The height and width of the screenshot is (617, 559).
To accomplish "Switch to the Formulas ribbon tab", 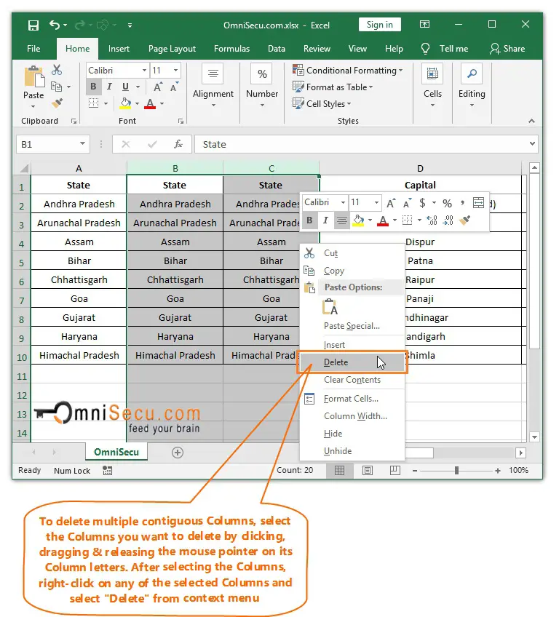I will (x=231, y=49).
